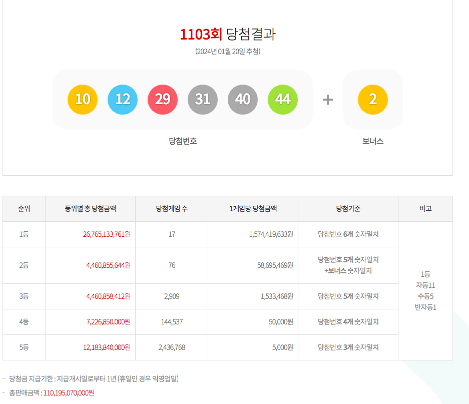Click the gray lotto ball numbered 40
The width and height of the screenshot is (469, 404).
(x=243, y=99)
